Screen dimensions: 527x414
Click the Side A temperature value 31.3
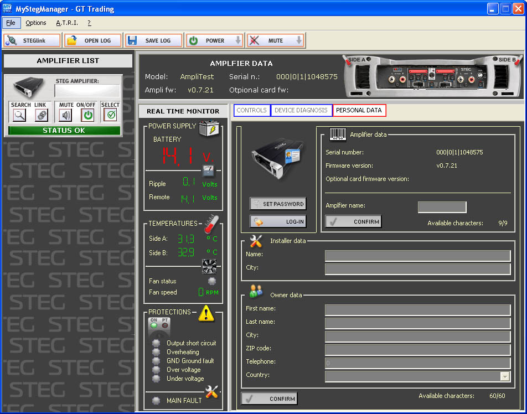[x=186, y=239]
